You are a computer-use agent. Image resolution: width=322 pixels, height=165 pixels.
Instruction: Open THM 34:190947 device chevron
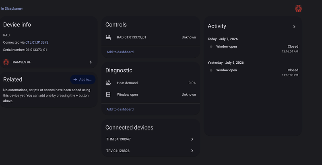coord(192,139)
